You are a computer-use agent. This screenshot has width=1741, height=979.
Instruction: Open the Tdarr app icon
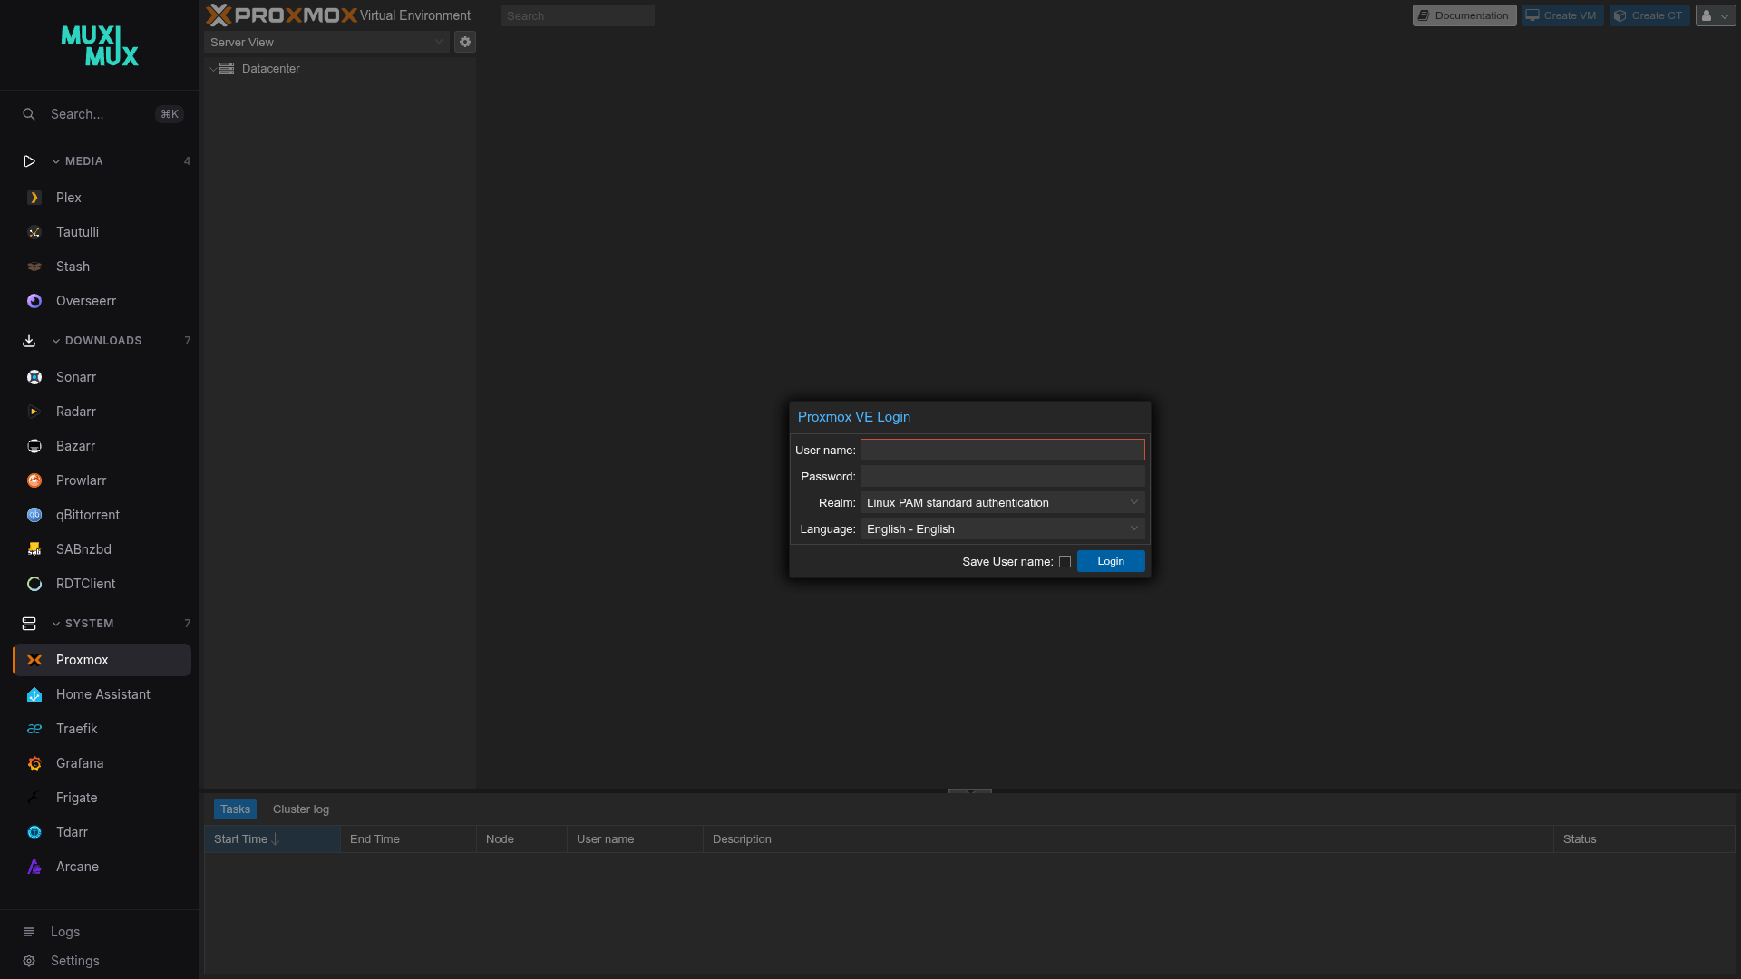click(x=34, y=832)
